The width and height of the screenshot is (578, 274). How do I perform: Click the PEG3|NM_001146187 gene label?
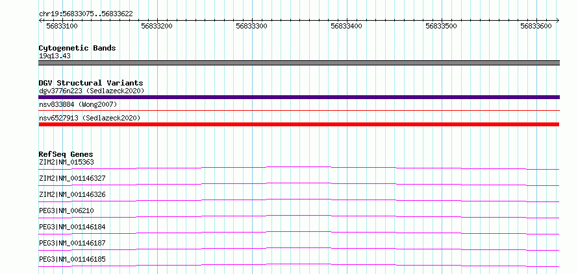click(x=72, y=243)
